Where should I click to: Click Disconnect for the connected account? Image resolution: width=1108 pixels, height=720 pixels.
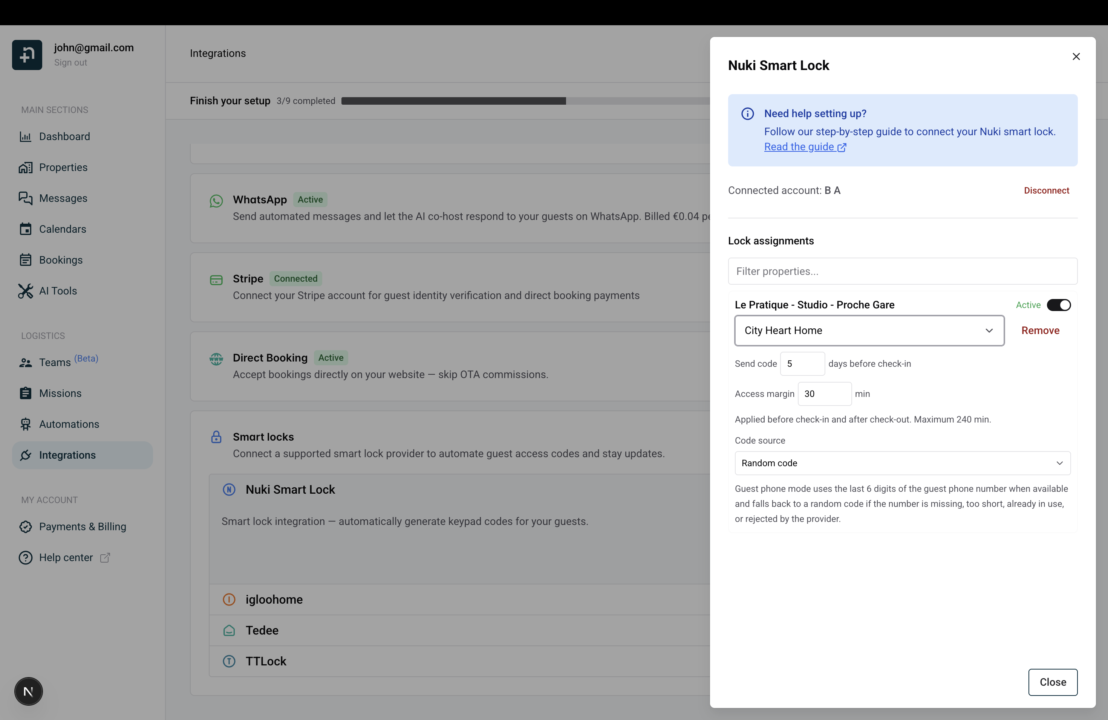(1046, 191)
